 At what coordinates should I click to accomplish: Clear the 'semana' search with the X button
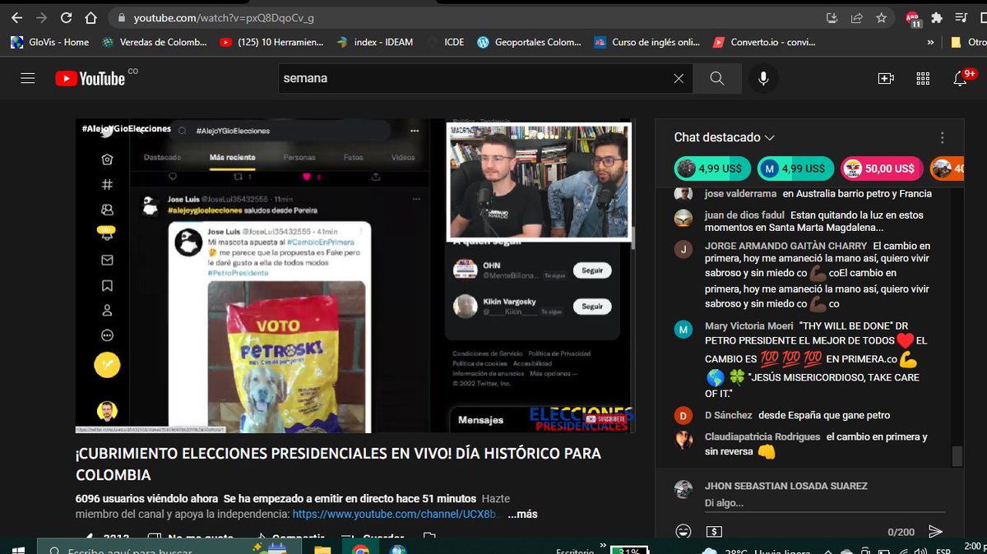[679, 78]
